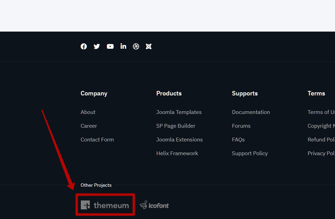This screenshot has height=219, width=335.
Task: Click the Twitter bird icon
Action: 97,46
